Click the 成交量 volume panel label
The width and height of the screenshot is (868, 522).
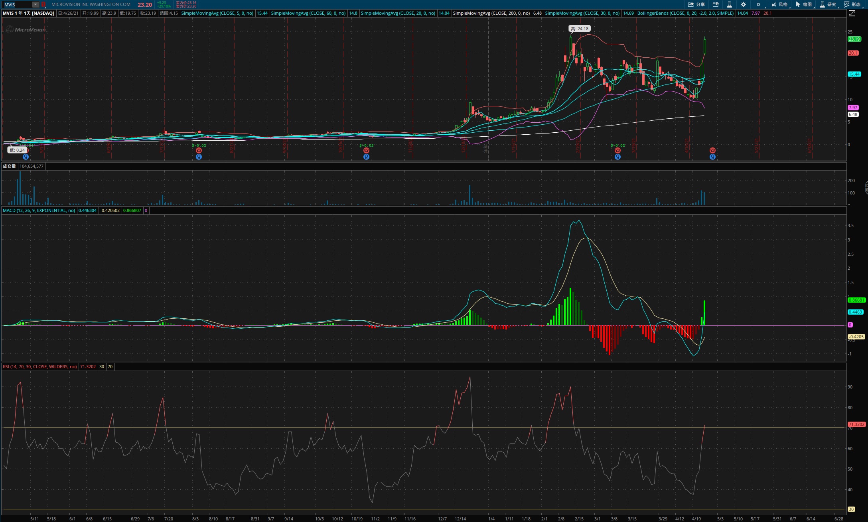point(9,166)
